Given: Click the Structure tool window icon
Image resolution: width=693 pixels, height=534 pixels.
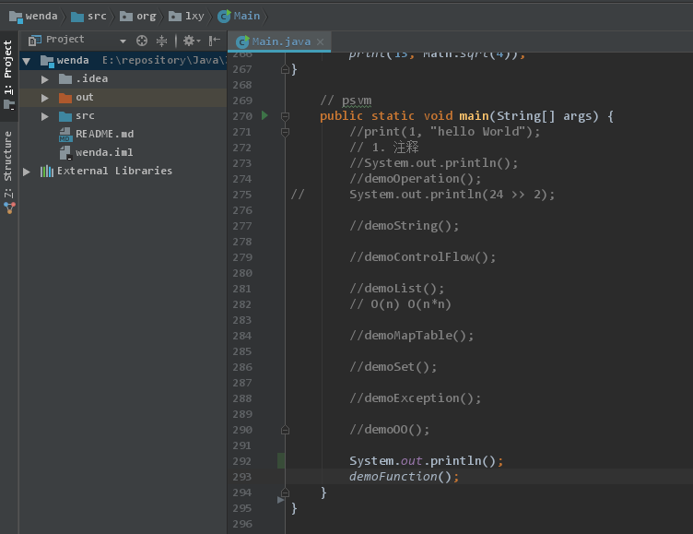Looking at the screenshot, I should 9,208.
